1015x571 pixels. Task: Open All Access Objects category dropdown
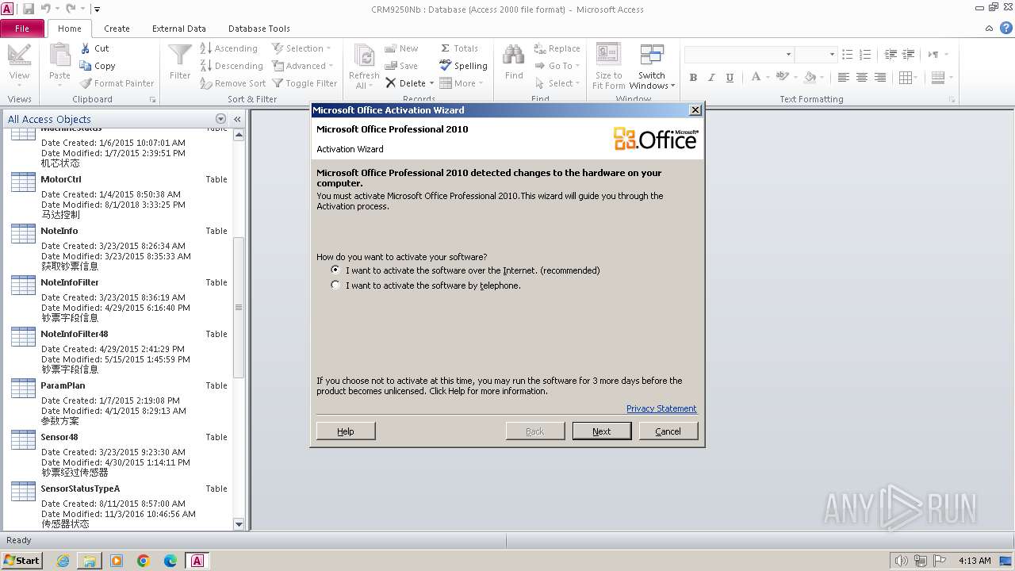[220, 119]
